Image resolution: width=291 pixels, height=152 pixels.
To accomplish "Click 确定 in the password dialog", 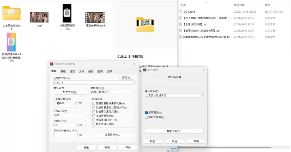I will coord(152,141).
